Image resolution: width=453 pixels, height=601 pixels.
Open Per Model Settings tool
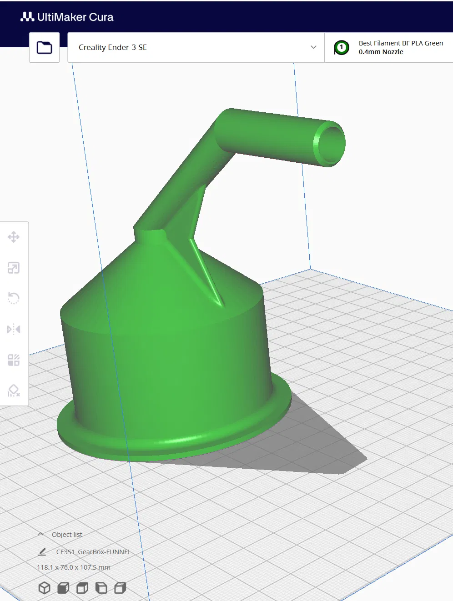(14, 360)
